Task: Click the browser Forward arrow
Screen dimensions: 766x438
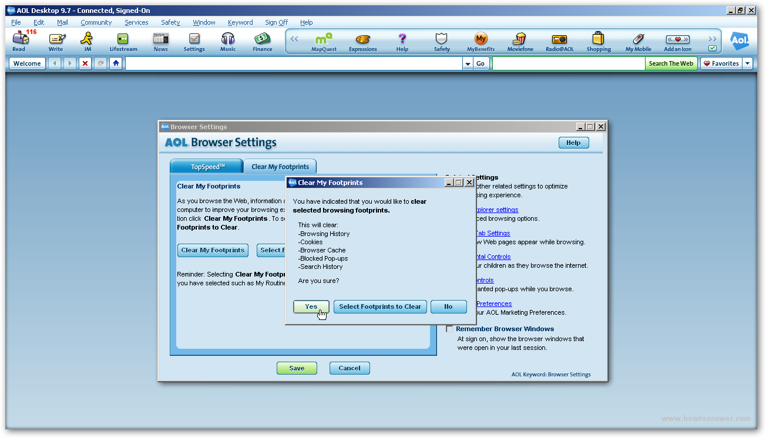Action: 70,63
